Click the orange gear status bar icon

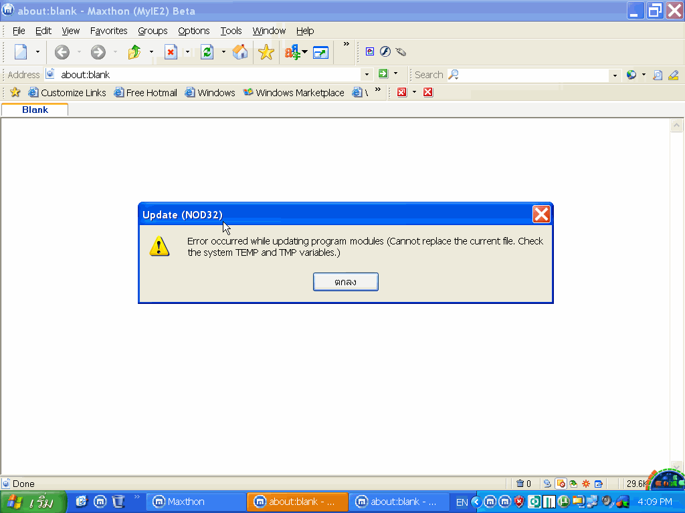586,484
